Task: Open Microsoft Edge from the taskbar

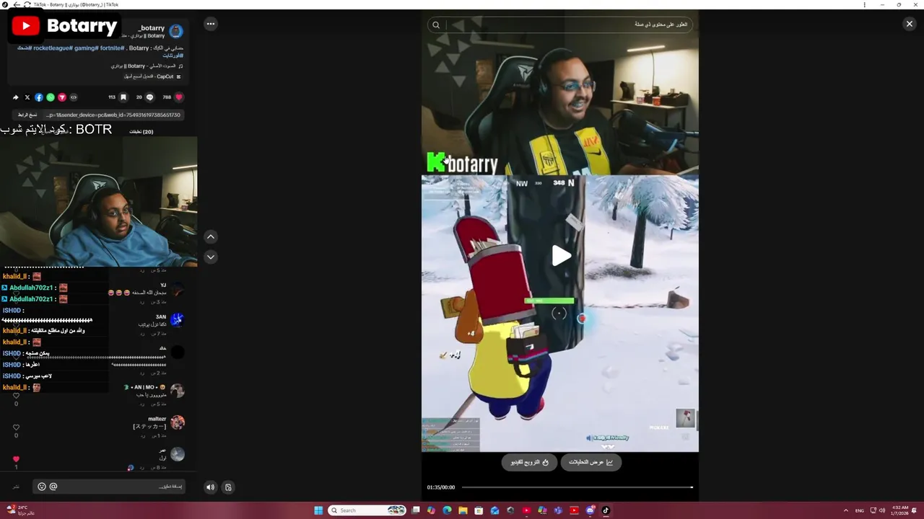Action: coord(447,510)
